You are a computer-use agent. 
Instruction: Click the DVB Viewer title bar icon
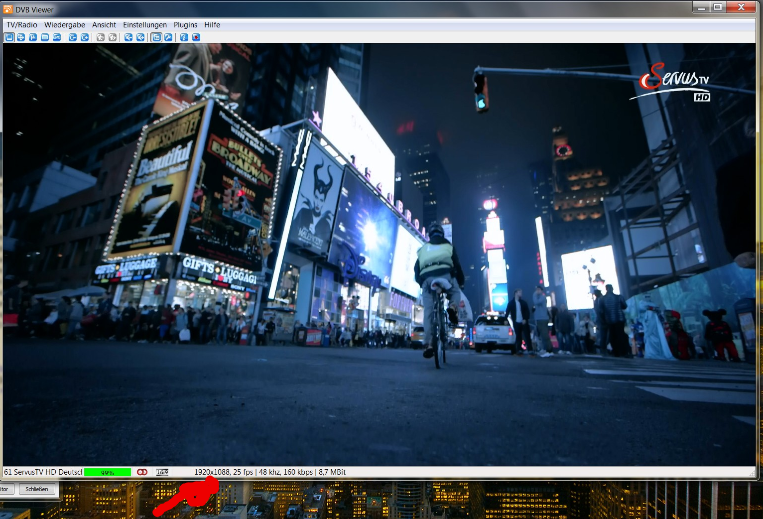pos(8,9)
